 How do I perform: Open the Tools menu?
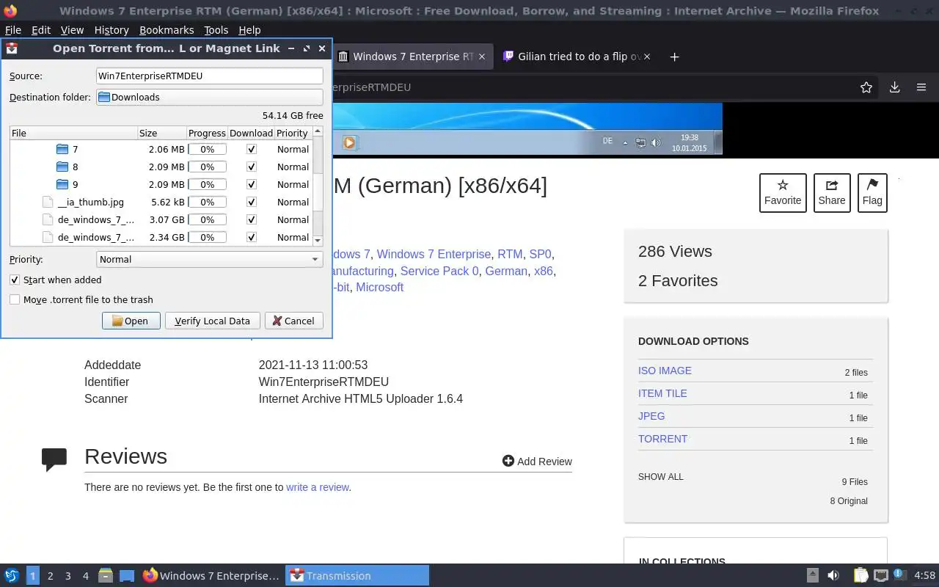(216, 30)
